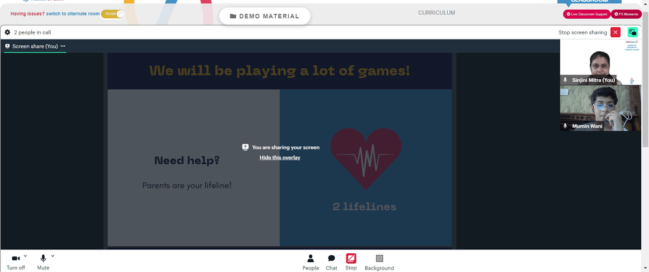Click the switch to alternate room link

[x=73, y=14]
